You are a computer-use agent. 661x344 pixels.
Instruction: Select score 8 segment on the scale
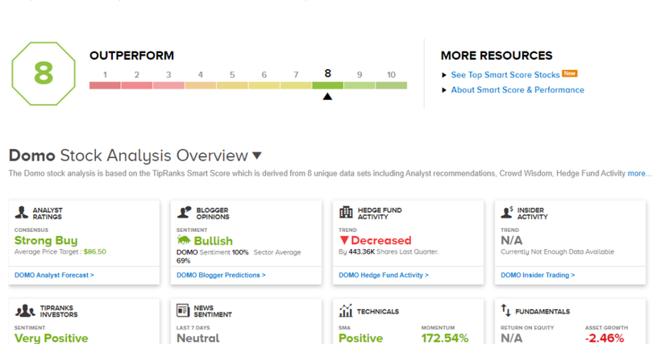[327, 85]
